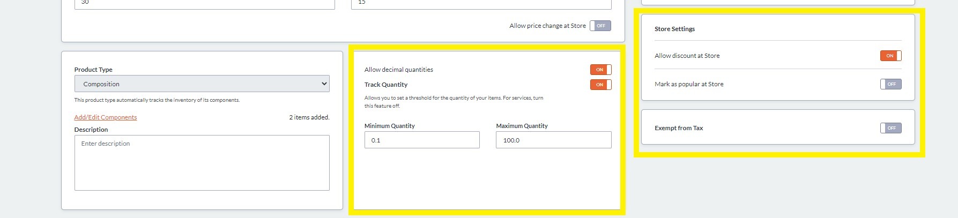This screenshot has width=958, height=218.
Task: Click the Minimum Quantity label
Action: (390, 126)
